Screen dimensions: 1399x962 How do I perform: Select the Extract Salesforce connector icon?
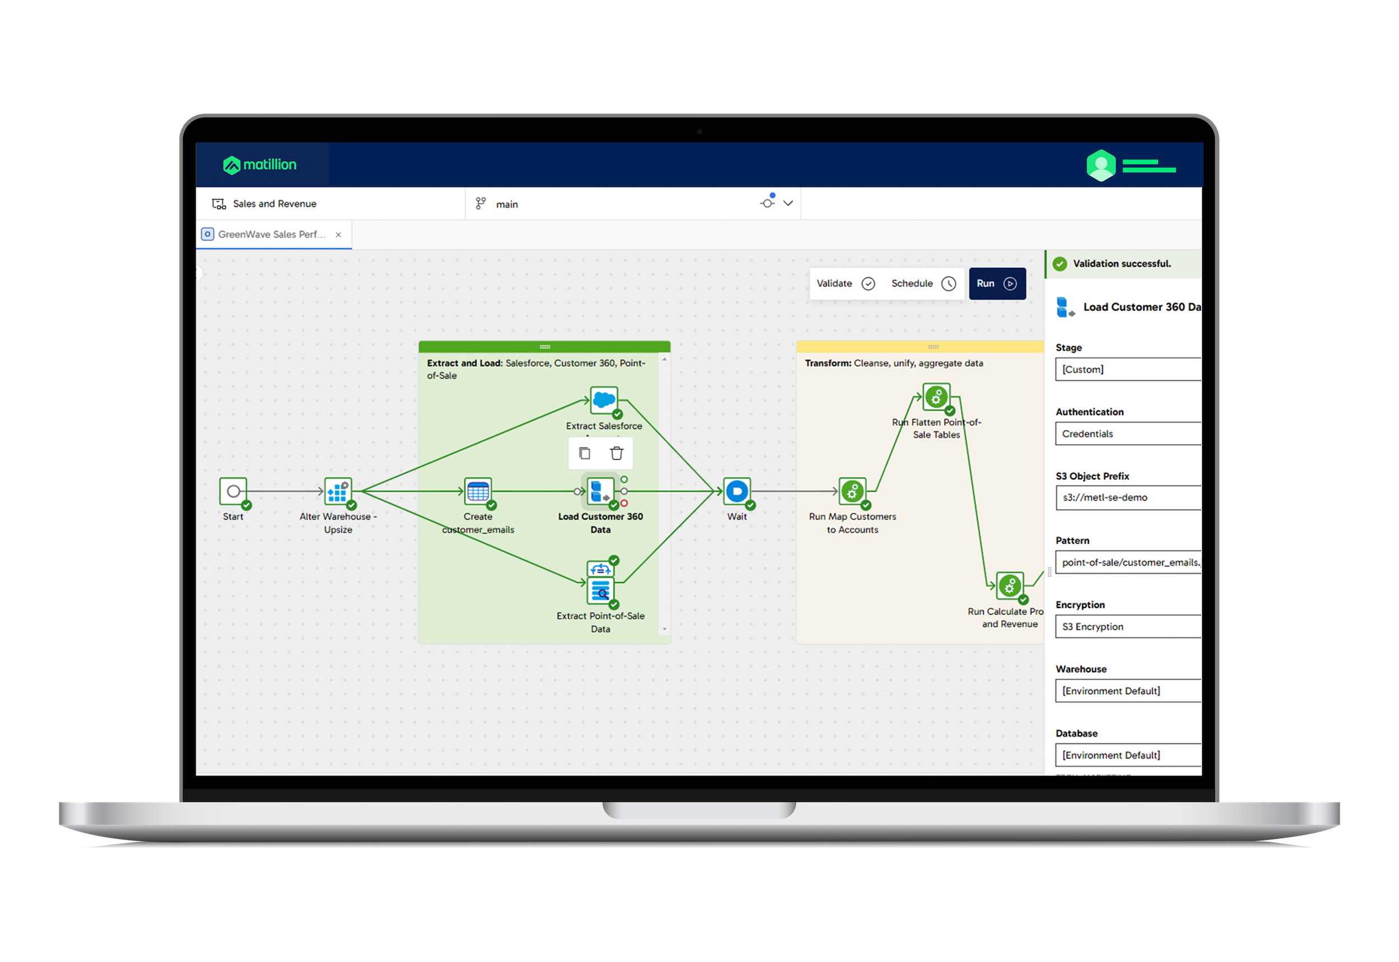603,399
